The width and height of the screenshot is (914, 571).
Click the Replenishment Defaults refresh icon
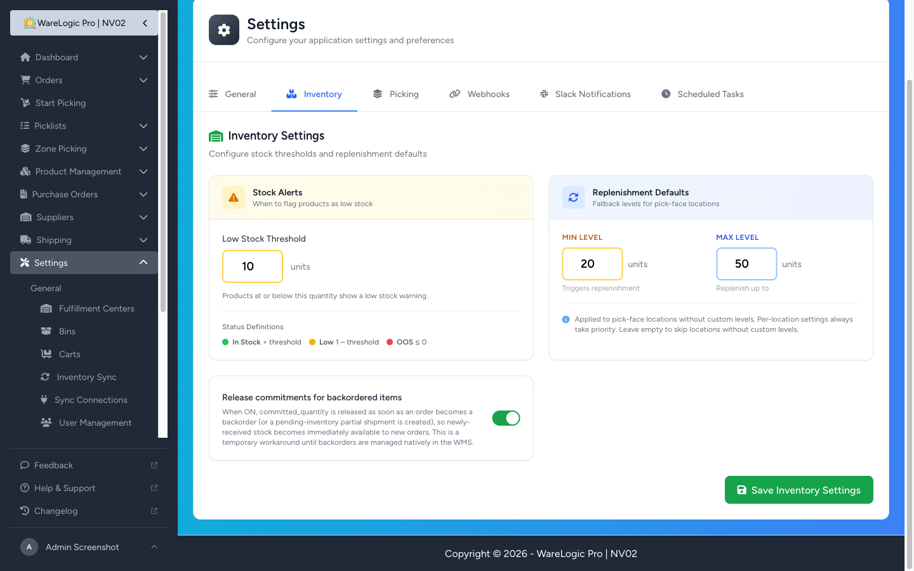pyautogui.click(x=573, y=197)
